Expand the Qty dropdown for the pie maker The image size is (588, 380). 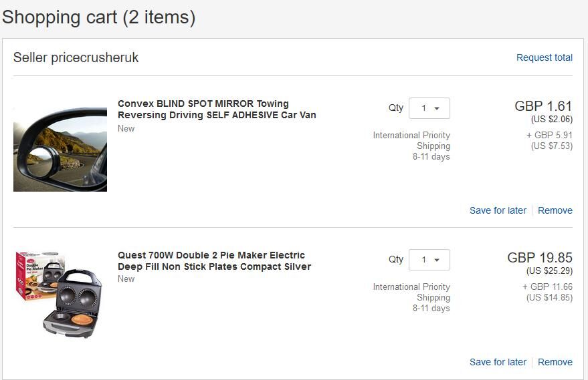[429, 260]
